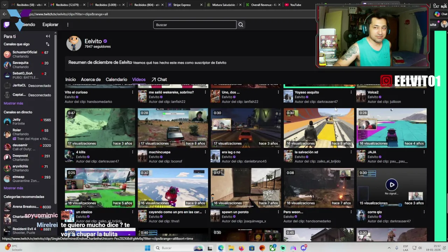This screenshot has height=252, width=448.
Task: Open options menu for JAJA clip
Action: coord(424,152)
